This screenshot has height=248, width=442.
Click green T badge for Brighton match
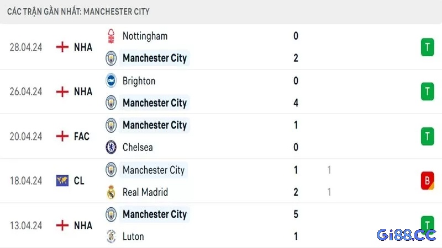coord(427,91)
